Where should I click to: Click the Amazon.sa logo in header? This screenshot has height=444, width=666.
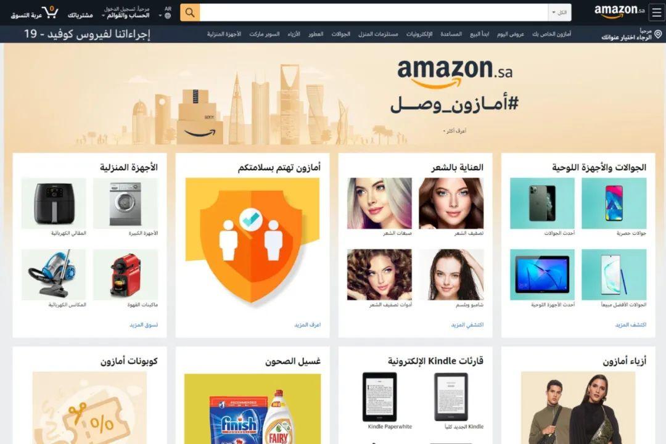click(x=619, y=12)
